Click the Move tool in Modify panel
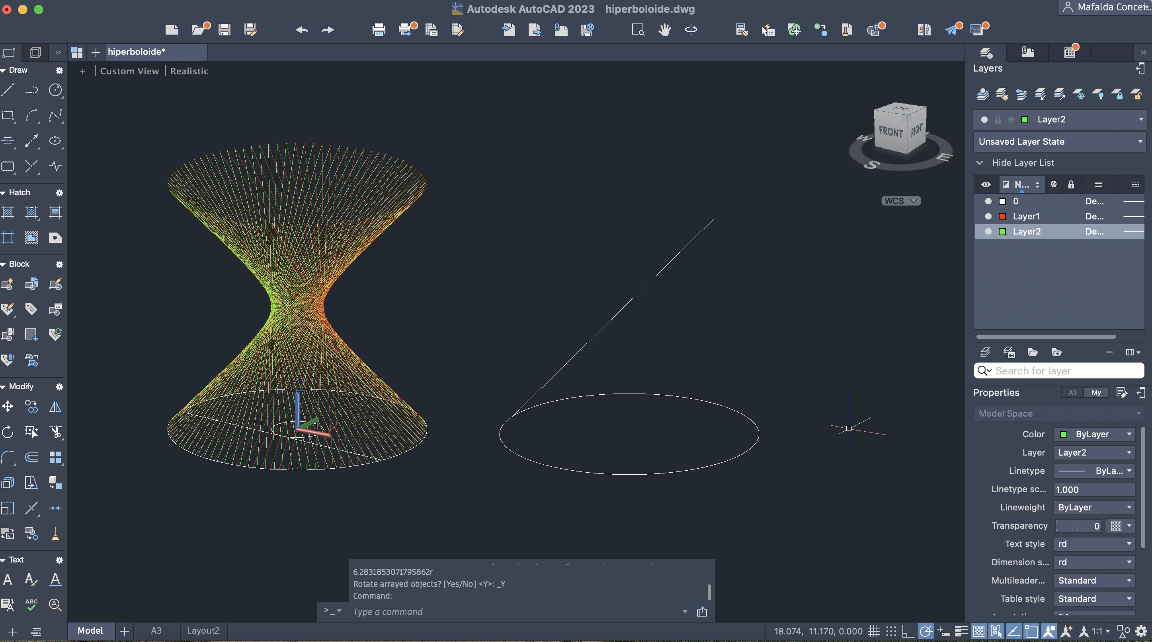 (x=8, y=407)
